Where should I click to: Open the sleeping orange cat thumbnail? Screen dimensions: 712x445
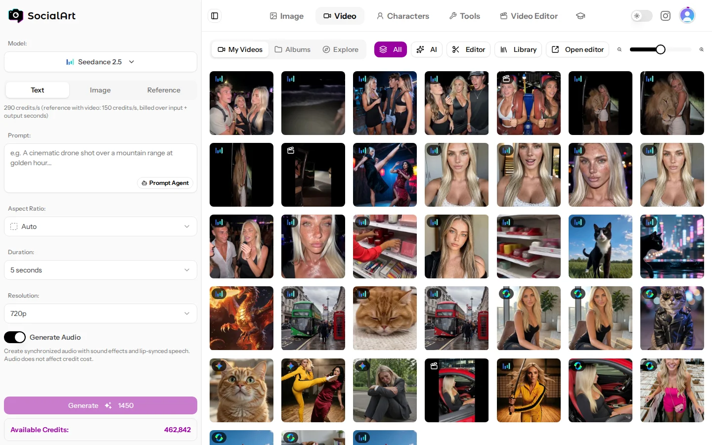[385, 318]
